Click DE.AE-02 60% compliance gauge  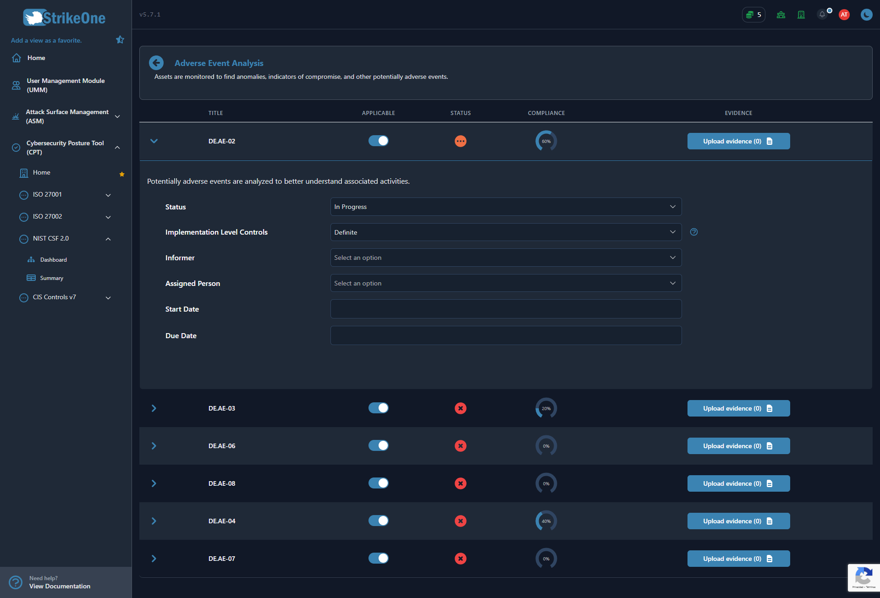coord(546,141)
